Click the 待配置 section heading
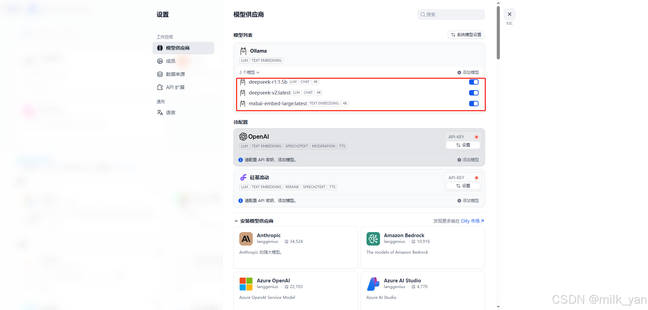The width and height of the screenshot is (648, 310). pos(241,122)
